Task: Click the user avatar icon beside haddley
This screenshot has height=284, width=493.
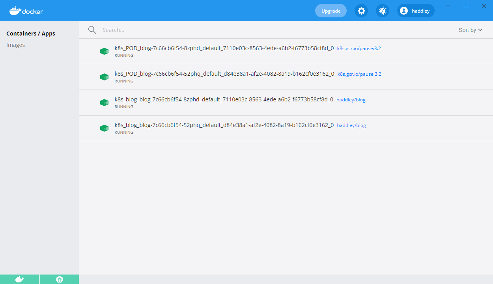Action: tap(404, 11)
